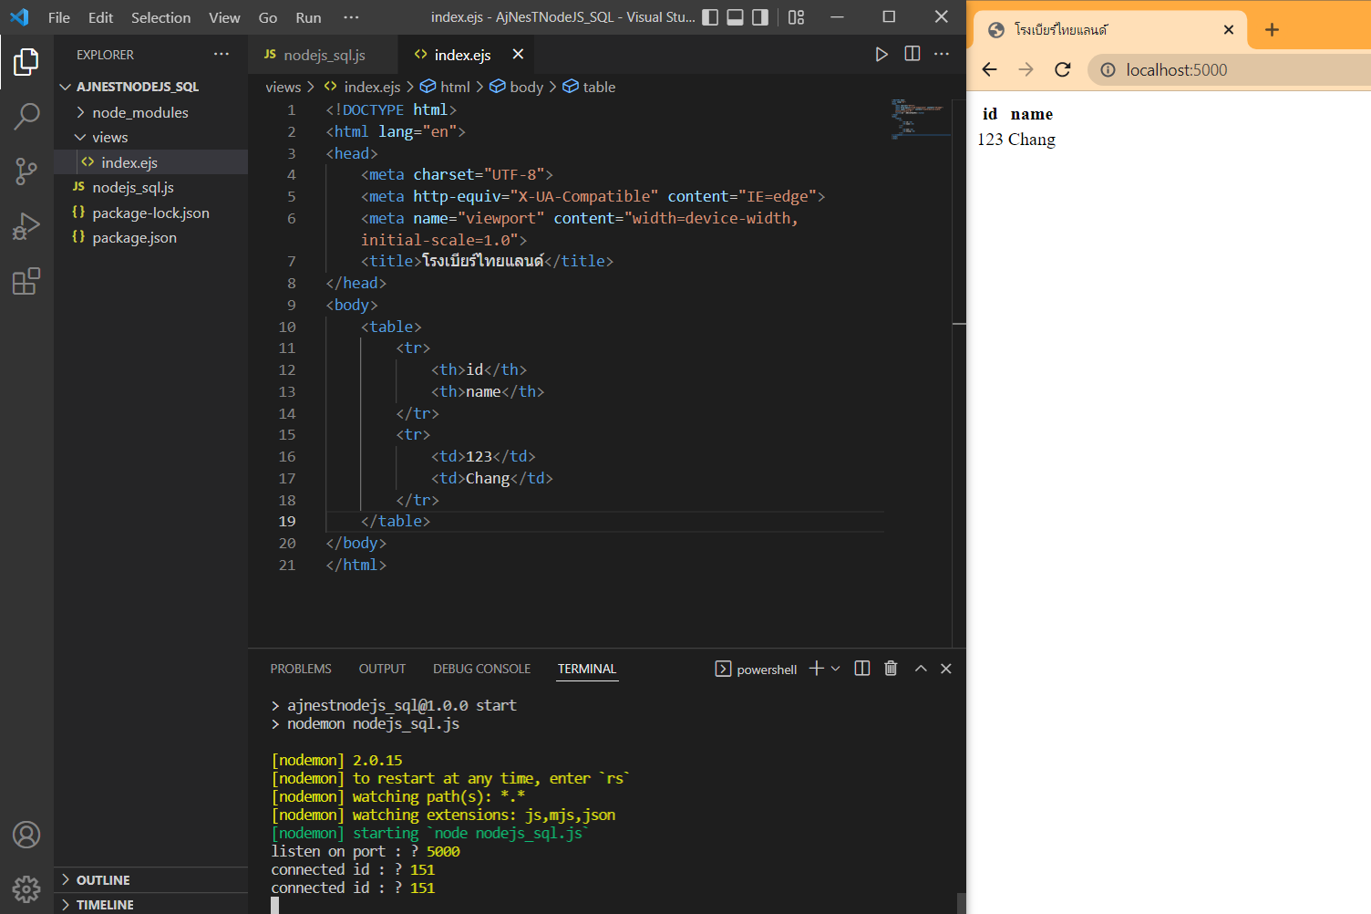Open the Selection menu
The height and width of the screenshot is (914, 1371).
160,17
